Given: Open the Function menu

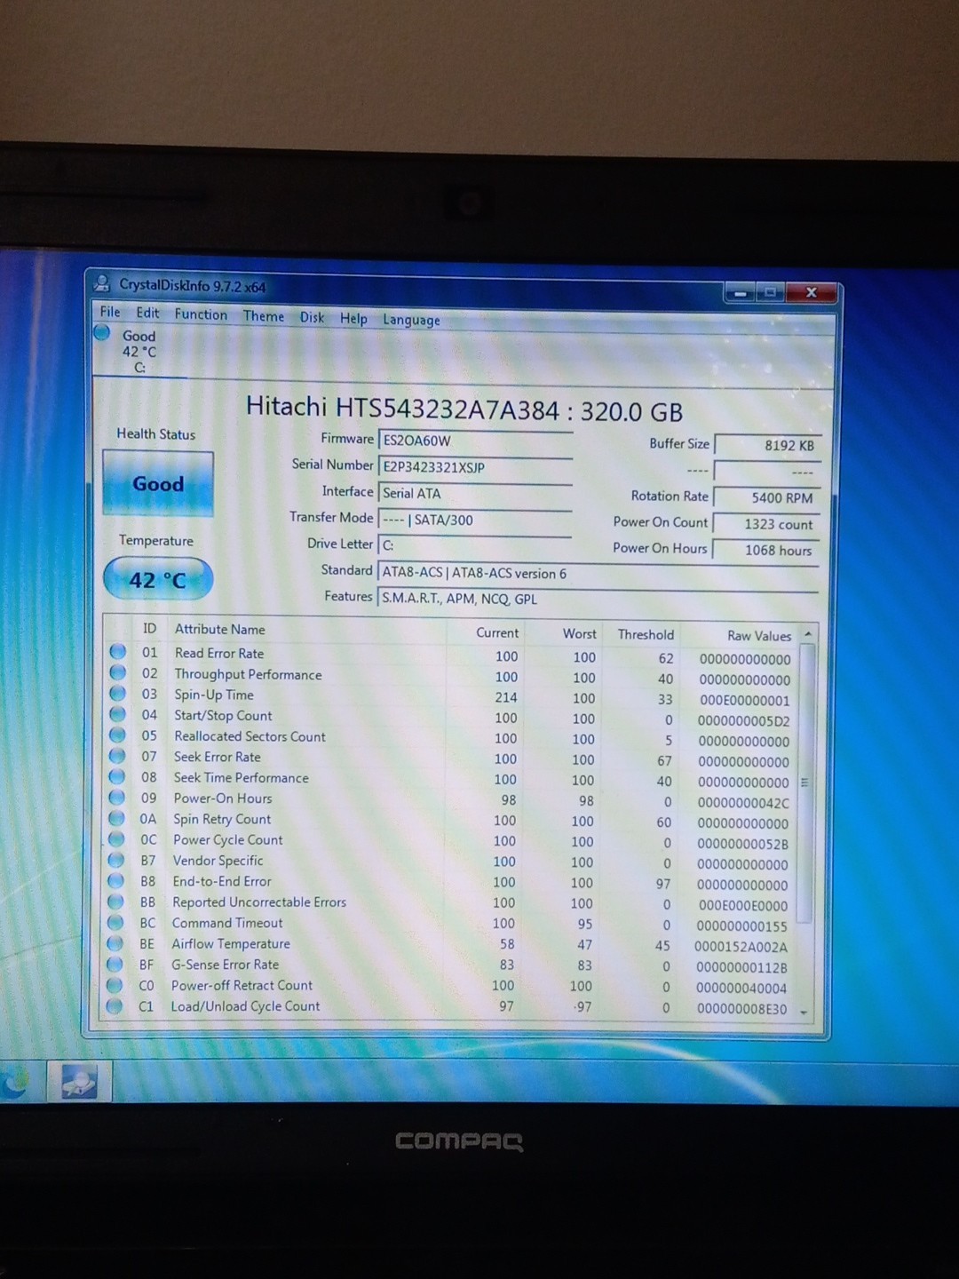Looking at the screenshot, I should click(x=201, y=314).
